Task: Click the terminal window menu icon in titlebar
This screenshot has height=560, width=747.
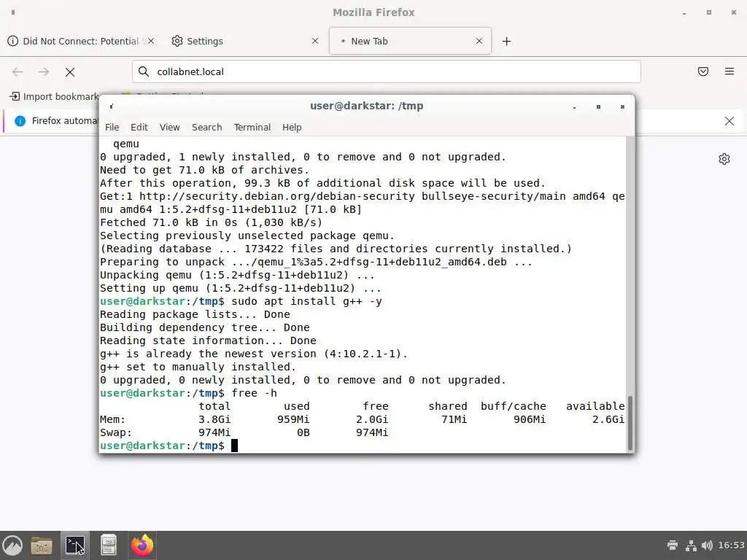Action: click(x=112, y=106)
